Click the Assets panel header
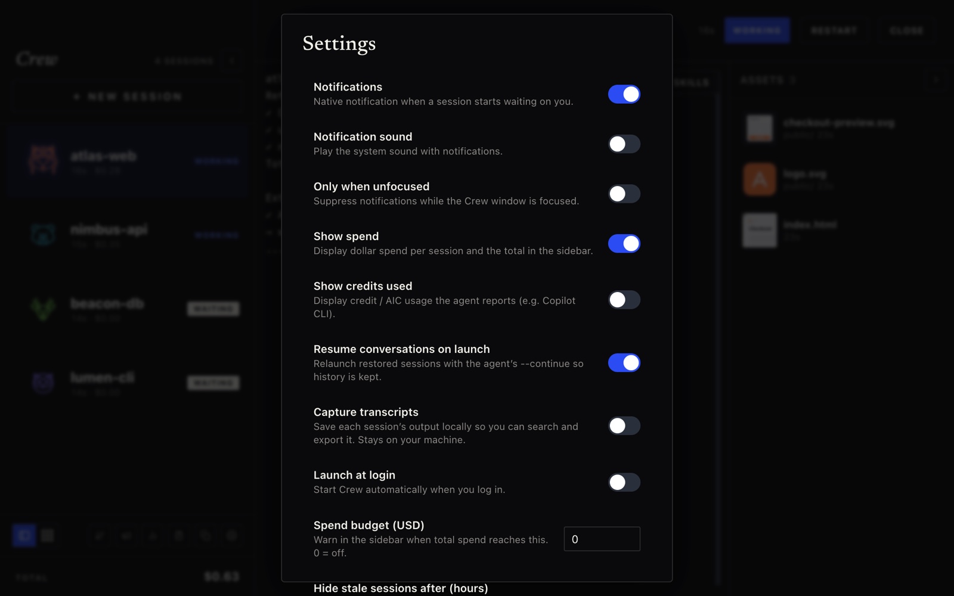 [x=769, y=80]
